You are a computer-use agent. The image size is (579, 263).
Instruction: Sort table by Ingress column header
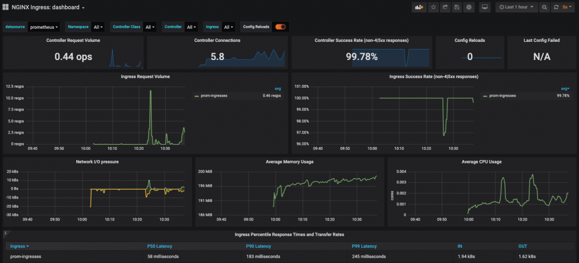pyautogui.click(x=20, y=246)
